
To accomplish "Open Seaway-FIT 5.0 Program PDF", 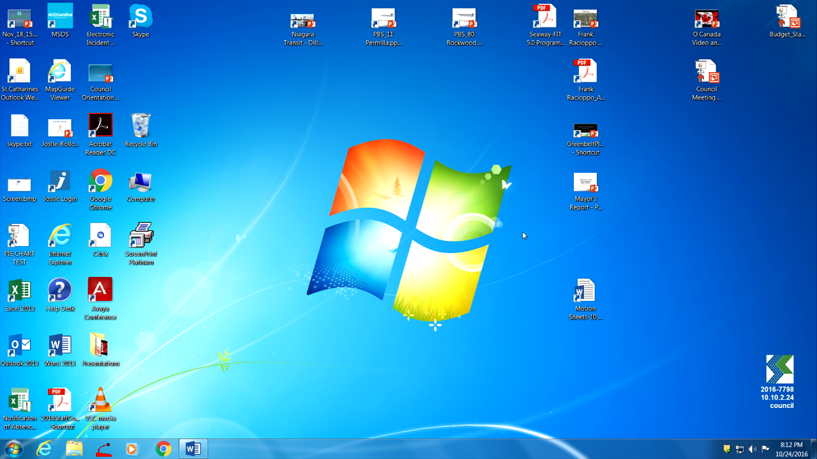I will [545, 25].
